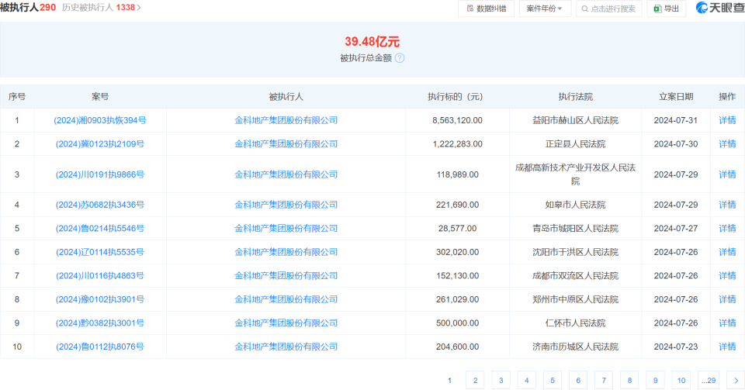Go to page 3 of results
The image size is (745, 390).
pos(501,381)
